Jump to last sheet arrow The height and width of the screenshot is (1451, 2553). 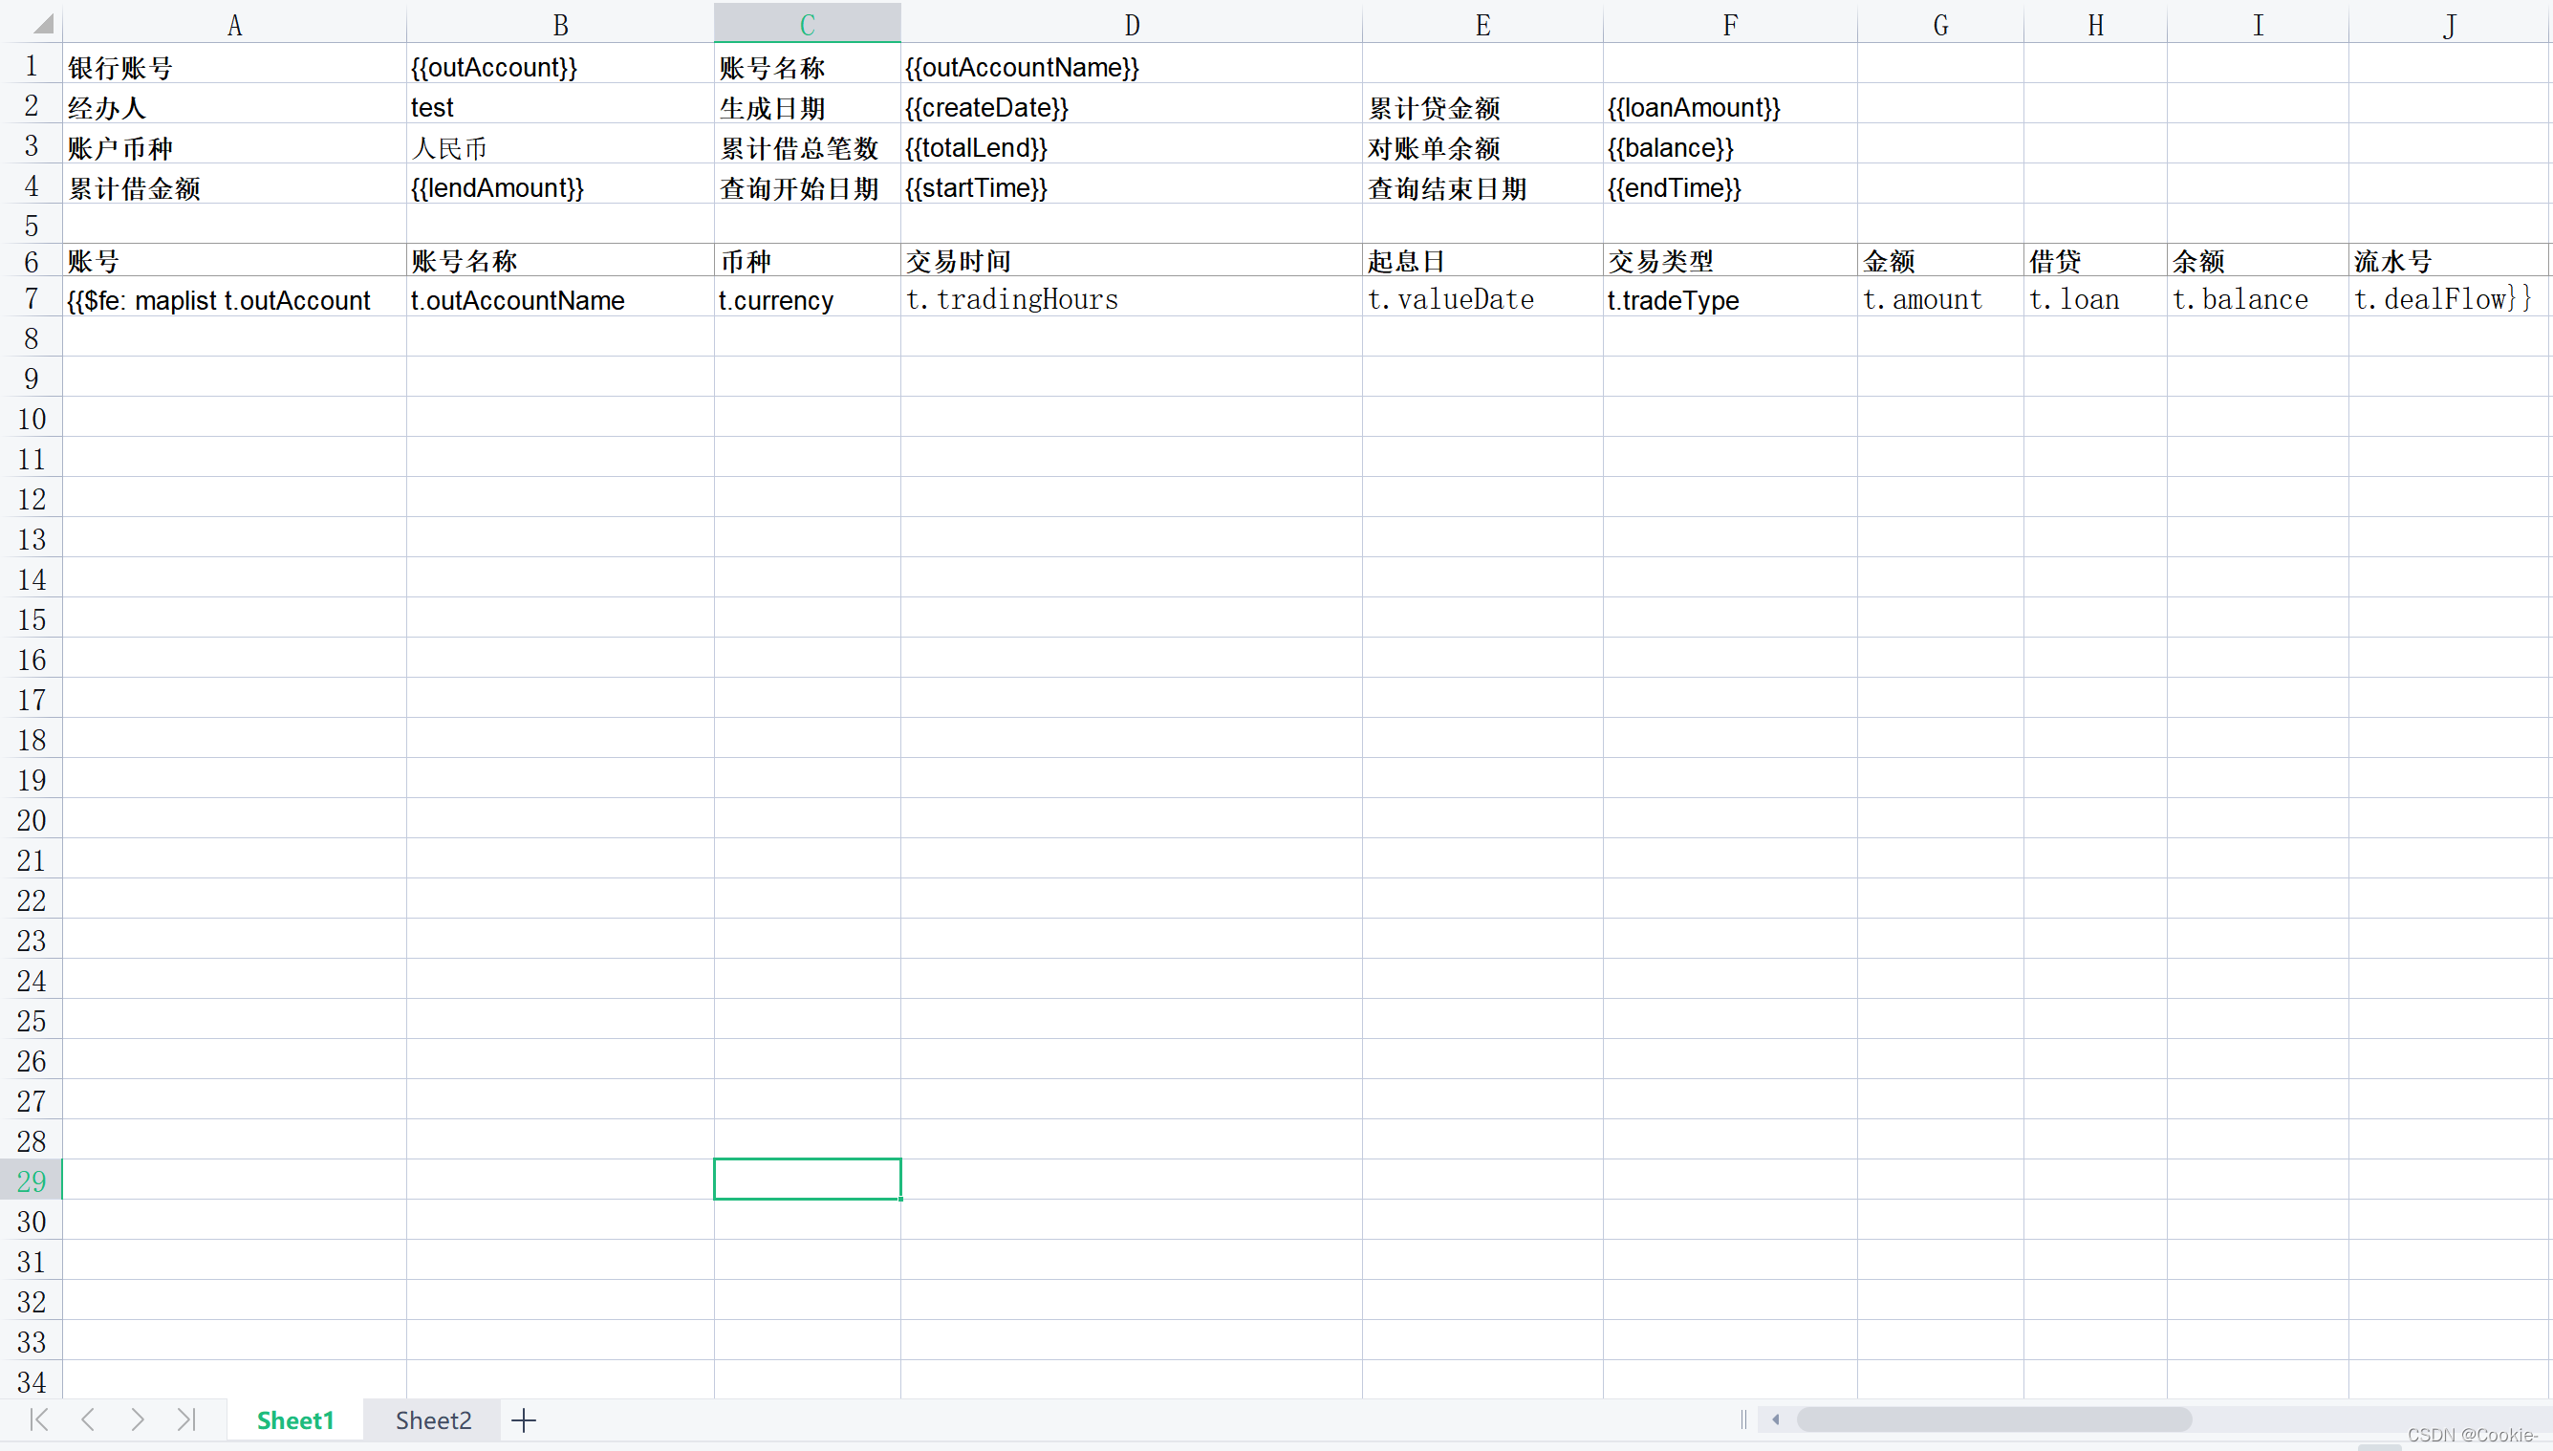click(x=186, y=1419)
